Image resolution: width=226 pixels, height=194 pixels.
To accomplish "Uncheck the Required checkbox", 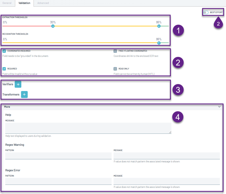I will [4, 69].
